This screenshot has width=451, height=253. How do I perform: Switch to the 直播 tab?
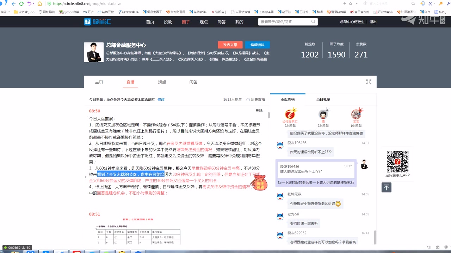coord(130,82)
